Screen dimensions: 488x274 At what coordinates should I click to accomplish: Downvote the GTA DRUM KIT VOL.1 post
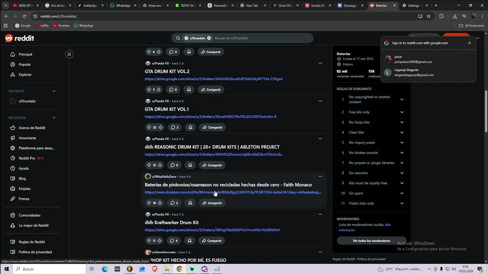point(161,127)
